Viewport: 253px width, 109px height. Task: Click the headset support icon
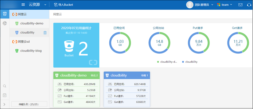coord(249,5)
